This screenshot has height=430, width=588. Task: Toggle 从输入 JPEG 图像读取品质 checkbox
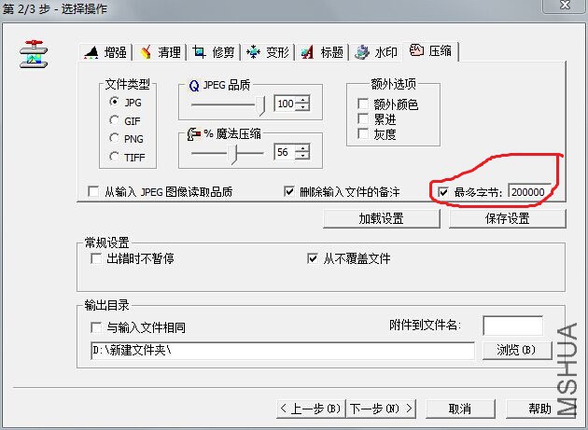coord(93,191)
